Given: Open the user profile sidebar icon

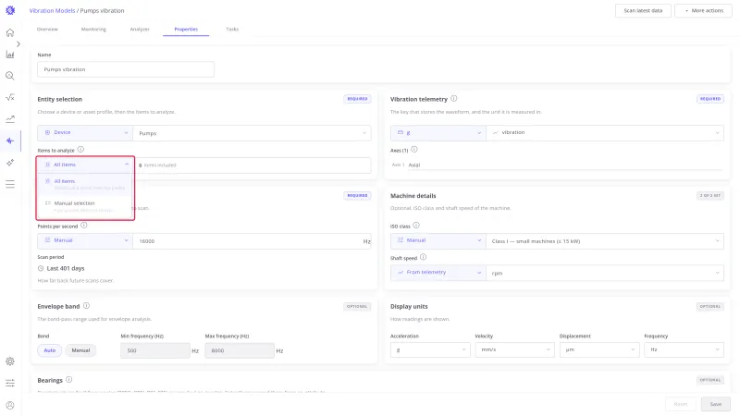Looking at the screenshot, I should [10, 405].
